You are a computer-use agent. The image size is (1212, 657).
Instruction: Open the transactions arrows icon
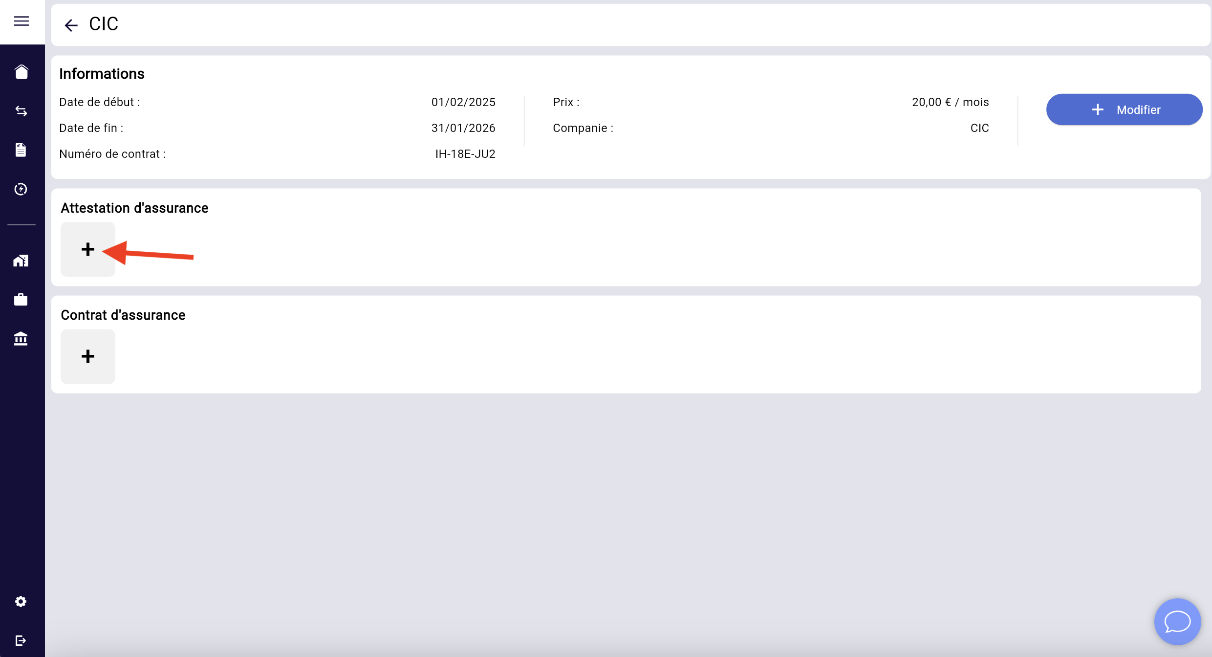(x=21, y=111)
